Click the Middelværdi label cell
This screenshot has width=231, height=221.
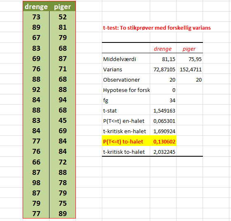126,59
